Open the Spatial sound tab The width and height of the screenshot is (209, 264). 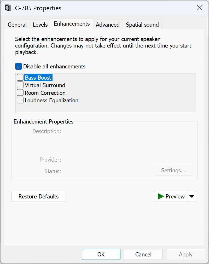click(142, 25)
